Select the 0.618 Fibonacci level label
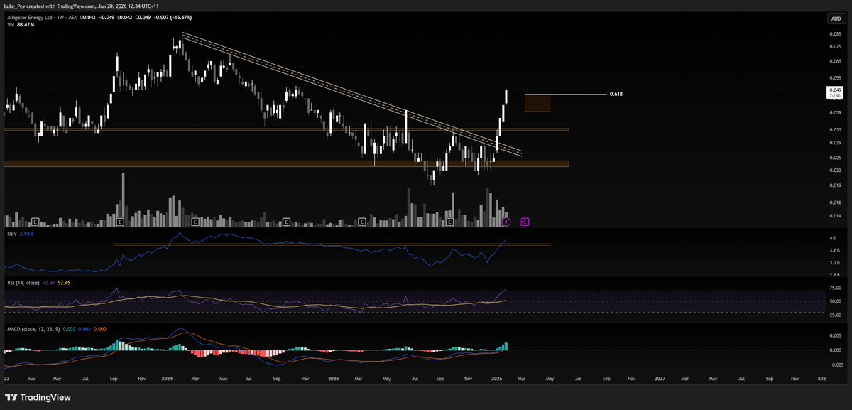Viewport: 852px width, 410px height. pyautogui.click(x=616, y=94)
